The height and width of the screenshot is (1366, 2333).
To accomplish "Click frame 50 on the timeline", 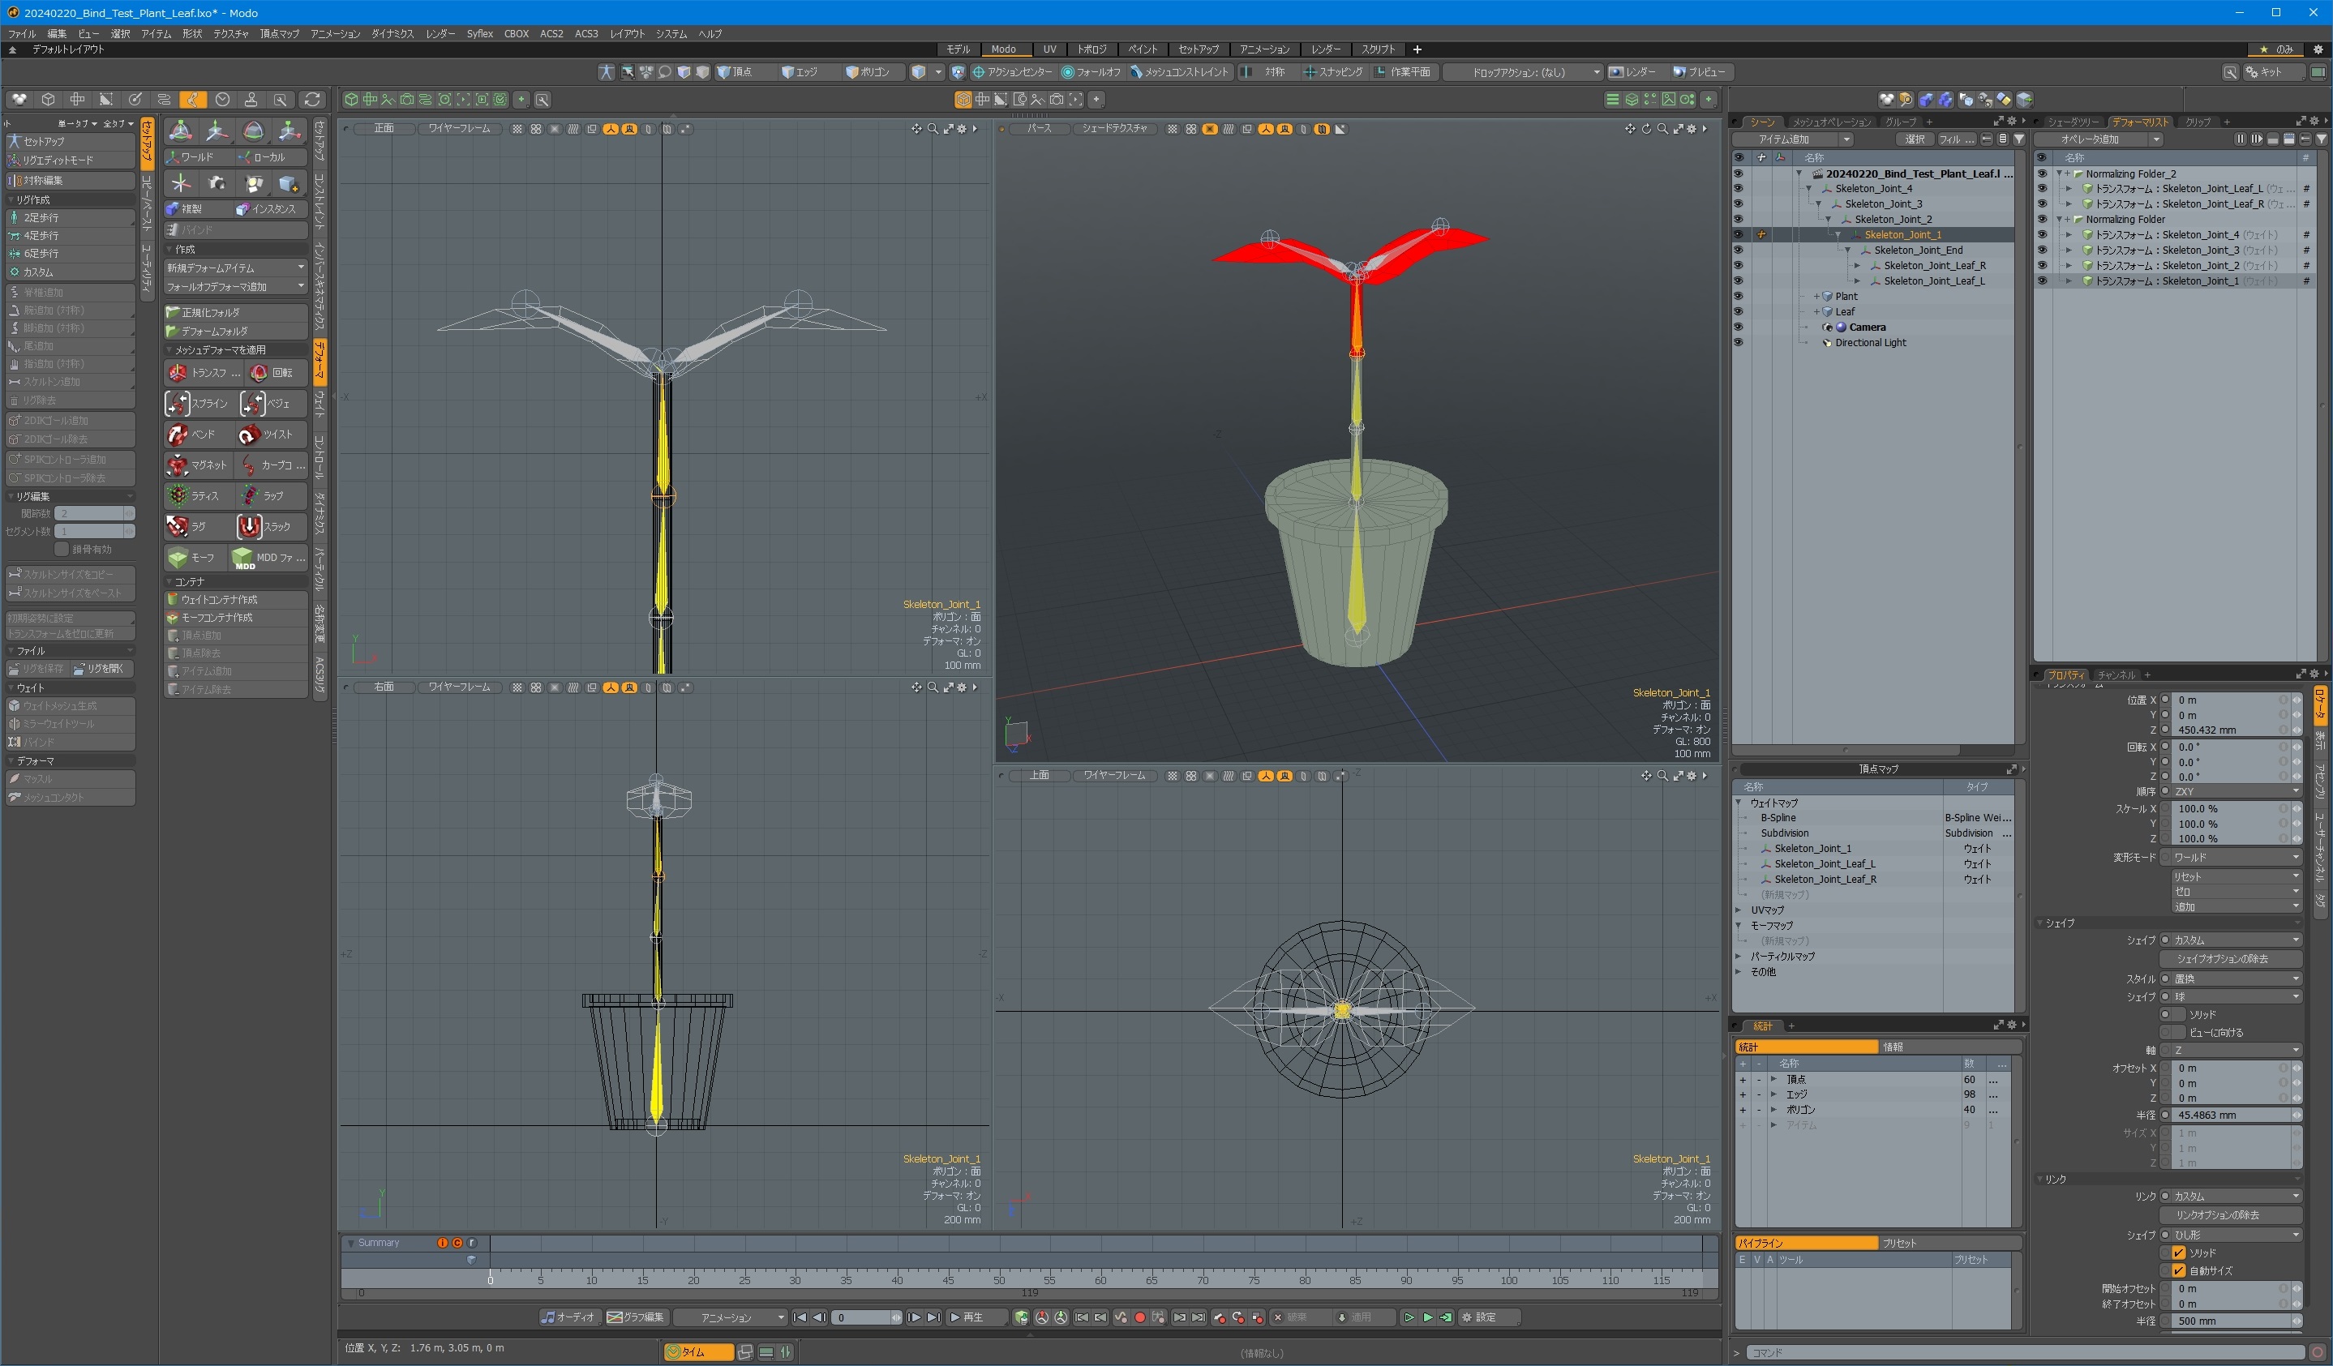I will [x=999, y=1280].
